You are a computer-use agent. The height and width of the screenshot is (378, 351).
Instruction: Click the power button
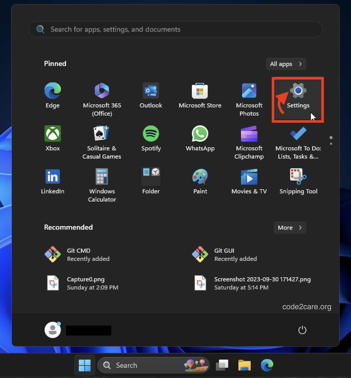point(302,330)
